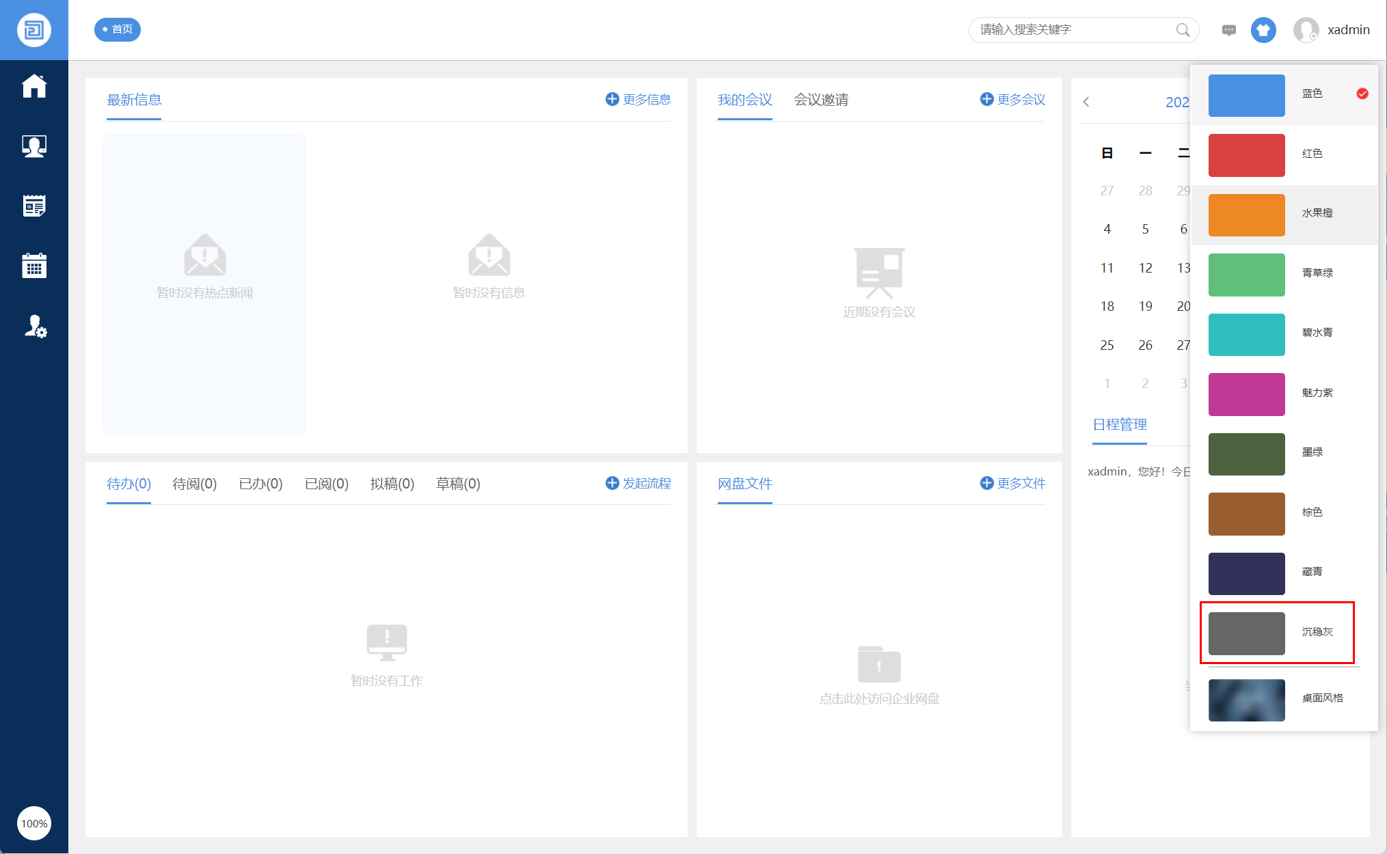1387x854 pixels.
Task: Click the search magnifier icon
Action: click(1183, 30)
